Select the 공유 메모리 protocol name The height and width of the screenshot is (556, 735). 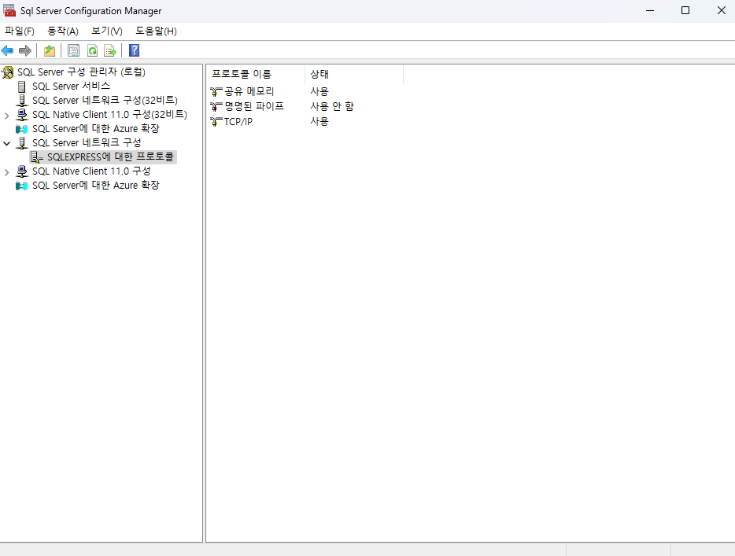click(249, 91)
